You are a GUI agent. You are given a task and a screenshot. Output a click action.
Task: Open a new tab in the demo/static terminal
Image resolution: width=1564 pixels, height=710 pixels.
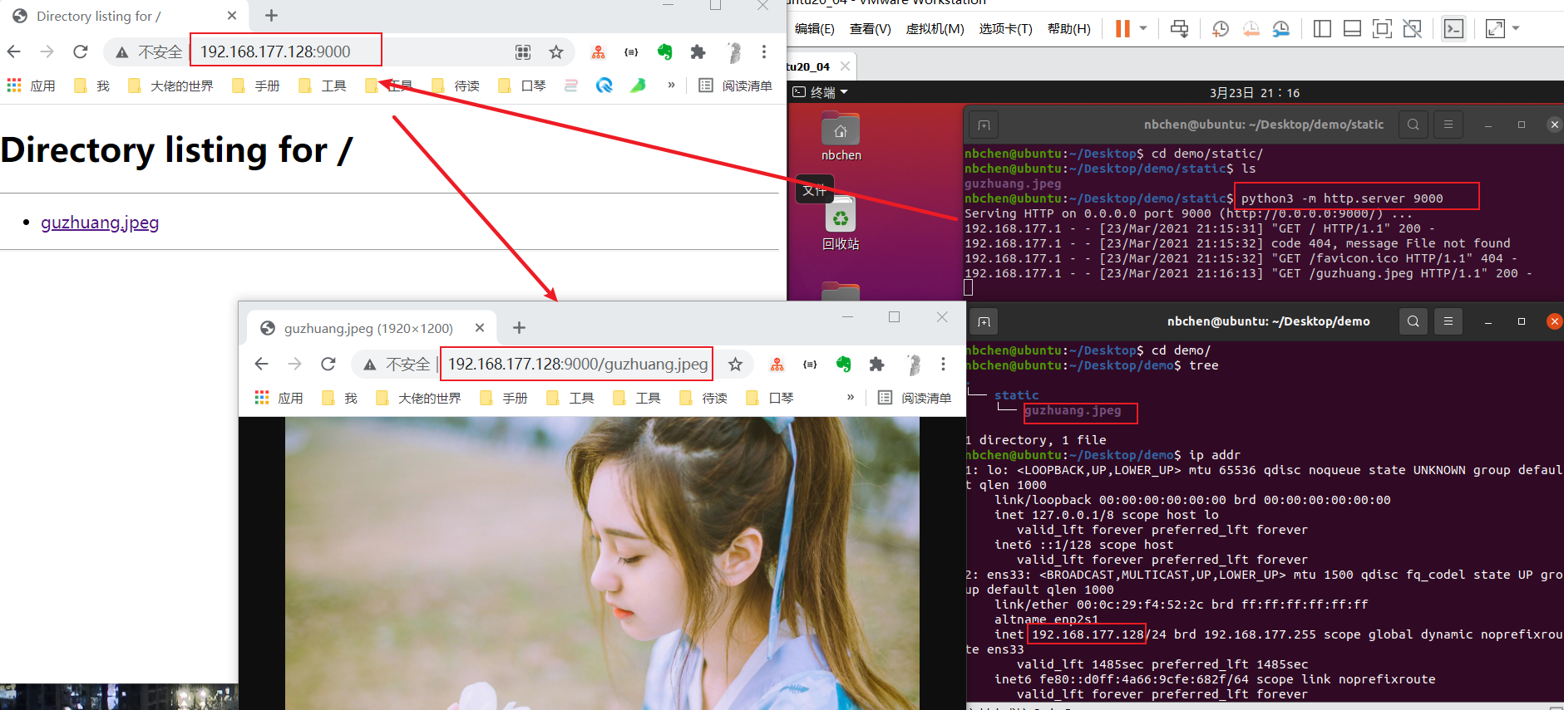[984, 125]
